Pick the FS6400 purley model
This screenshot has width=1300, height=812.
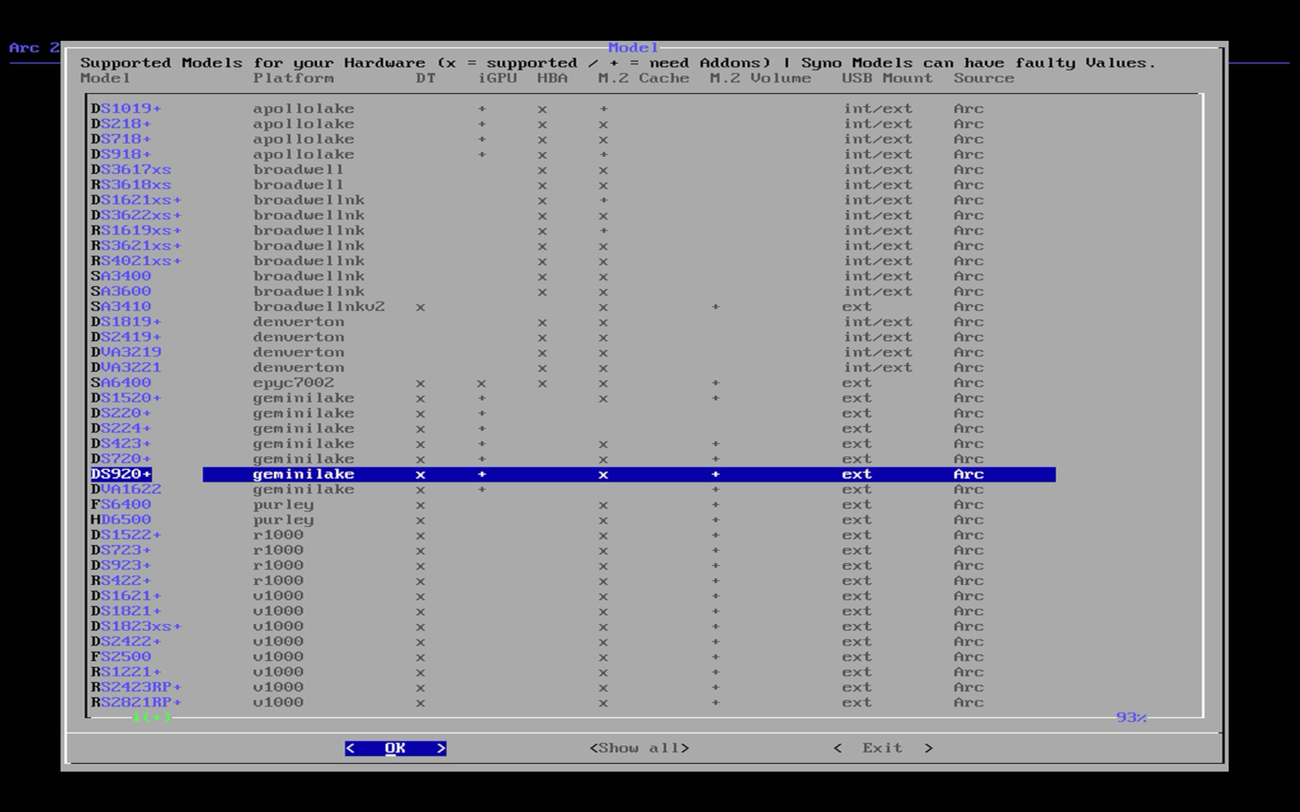(121, 504)
